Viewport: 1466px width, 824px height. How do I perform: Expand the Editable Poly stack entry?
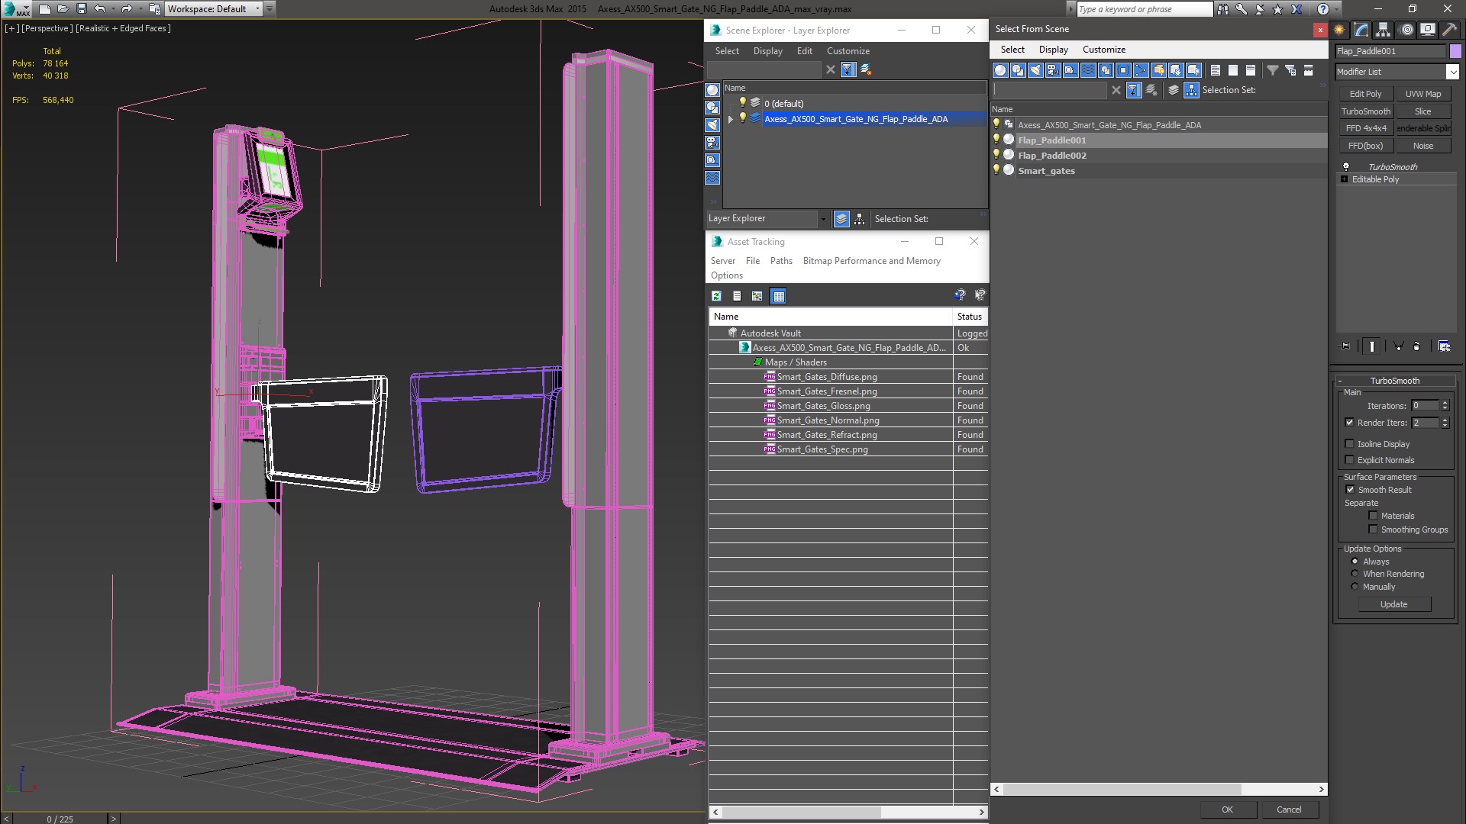click(x=1345, y=179)
